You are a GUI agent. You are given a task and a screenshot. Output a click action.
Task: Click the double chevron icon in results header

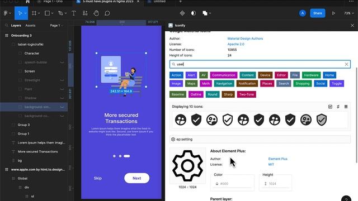[338, 107]
